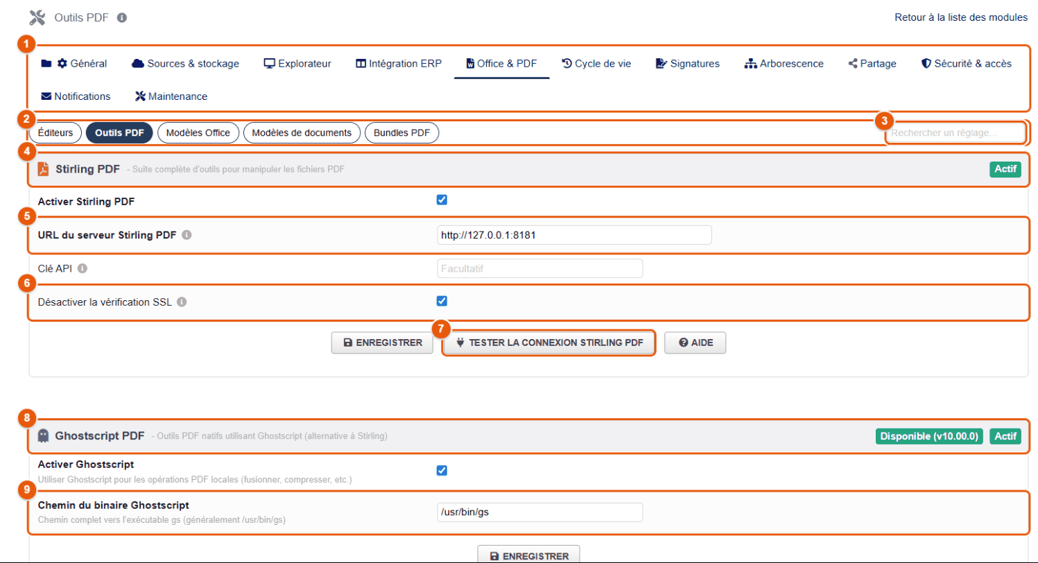
Task: Click info icon beside Désactiver la vérification SSL
Action: (x=182, y=302)
